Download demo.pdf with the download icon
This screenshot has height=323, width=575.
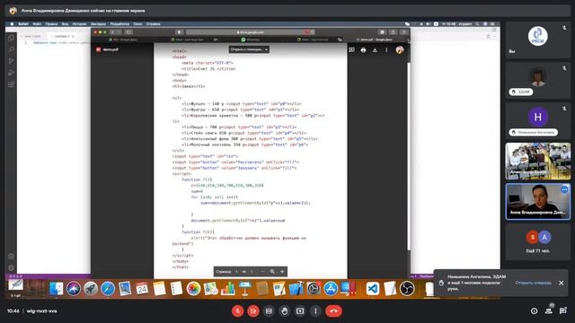click(375, 50)
